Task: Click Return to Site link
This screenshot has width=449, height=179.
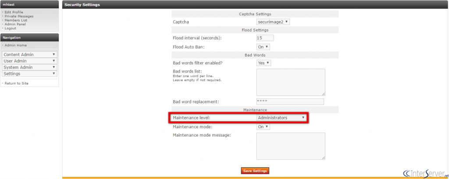Action: click(16, 83)
